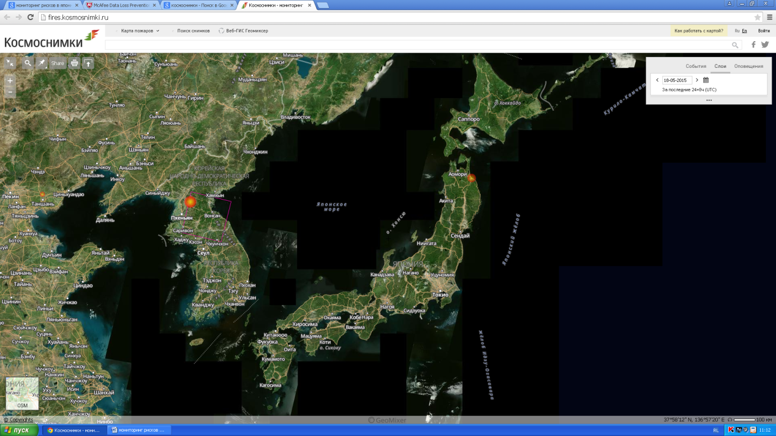Click the search magnifier in header
Viewport: 776px width, 436px height.
(735, 45)
